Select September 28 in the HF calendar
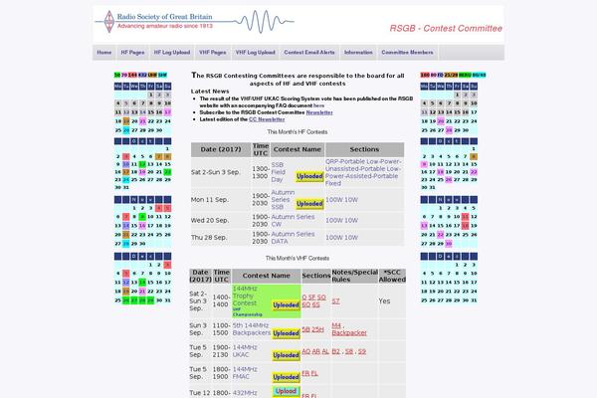 pos(449,130)
